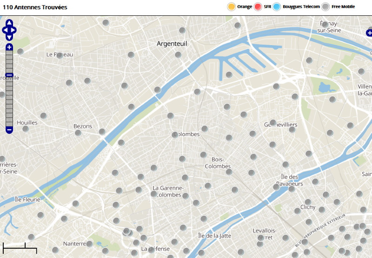Screen dimensions: 372x258
Task: Toggle the Bouygues Telecom operator filter
Action: (x=277, y=7)
